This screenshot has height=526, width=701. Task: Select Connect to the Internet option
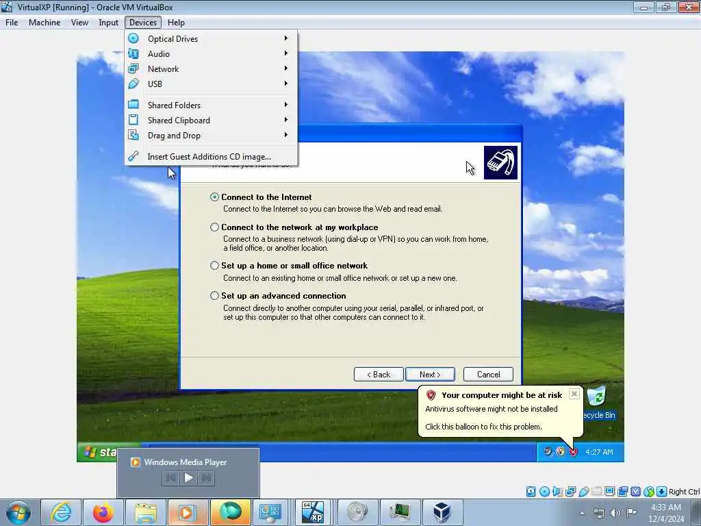[214, 197]
